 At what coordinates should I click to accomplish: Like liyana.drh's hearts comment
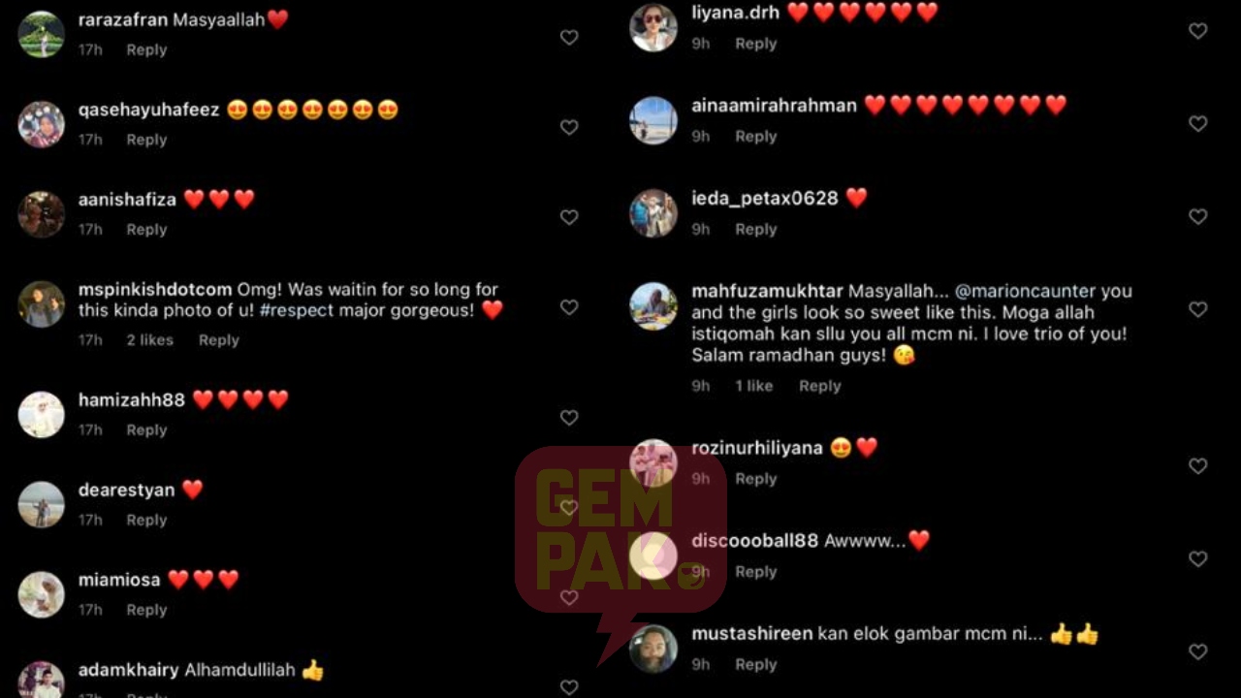click(x=1198, y=31)
